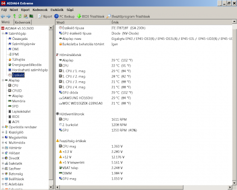The width and height of the screenshot is (237, 190).
Task: Click the green Refresh icon
Action: pos(20,16)
